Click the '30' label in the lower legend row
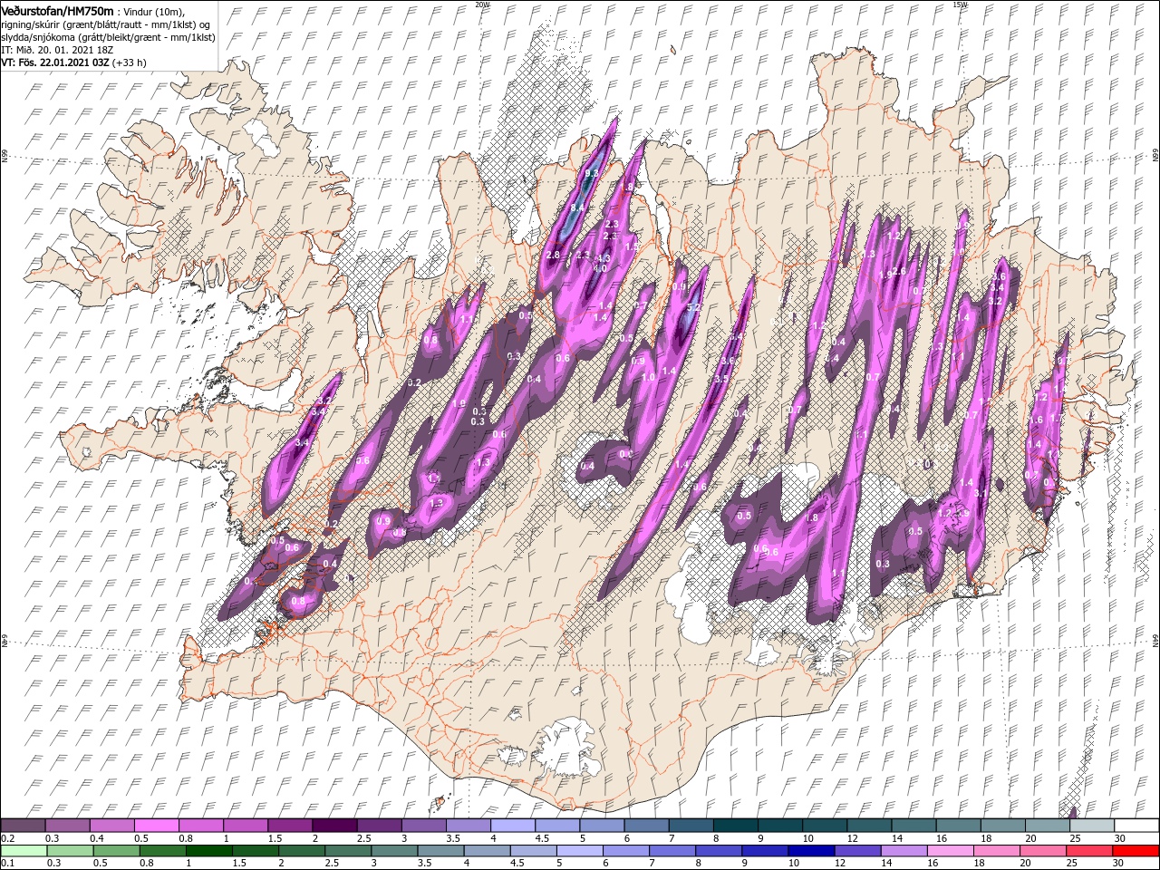 pos(1118,863)
